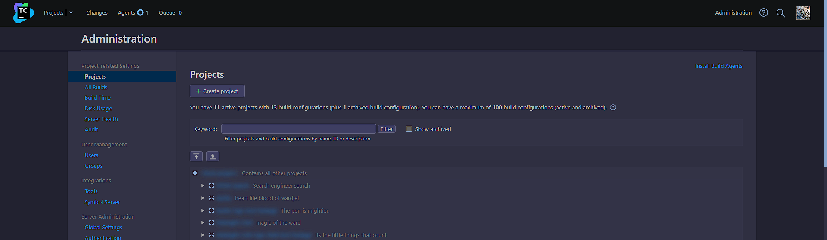827x240 pixels.
Task: Enable the Show archived checkbox
Action: pyautogui.click(x=409, y=129)
